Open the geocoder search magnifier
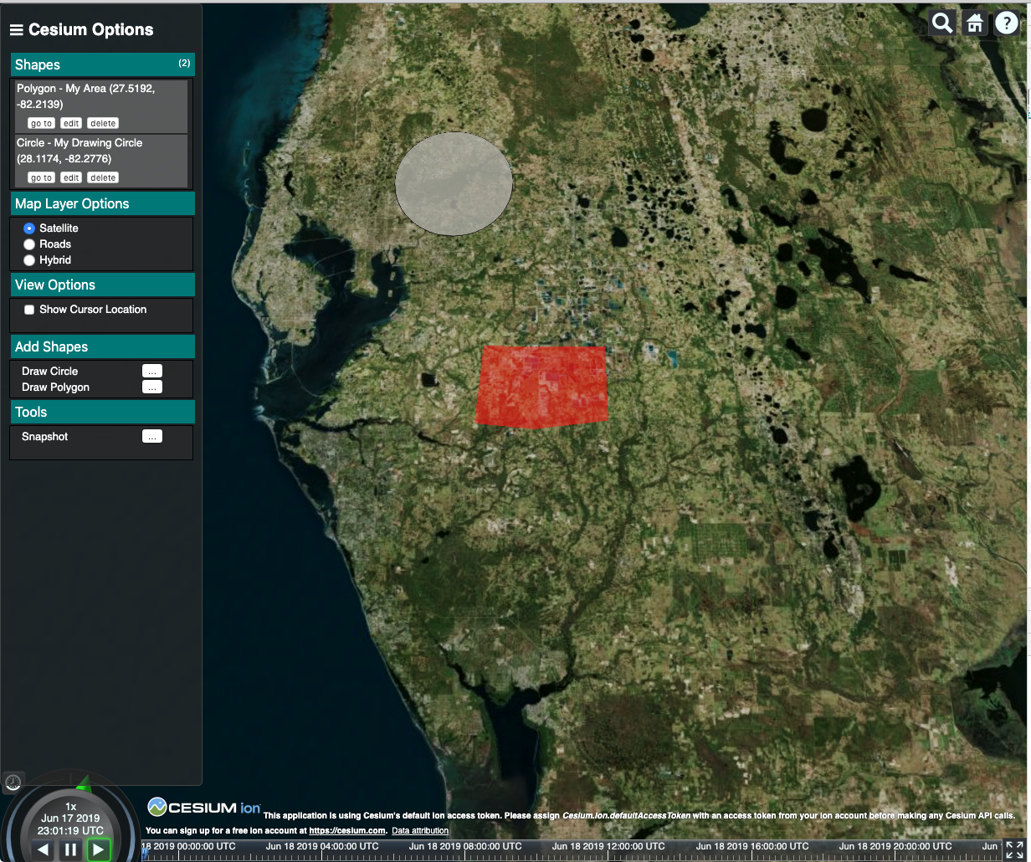The image size is (1031, 862). click(943, 23)
